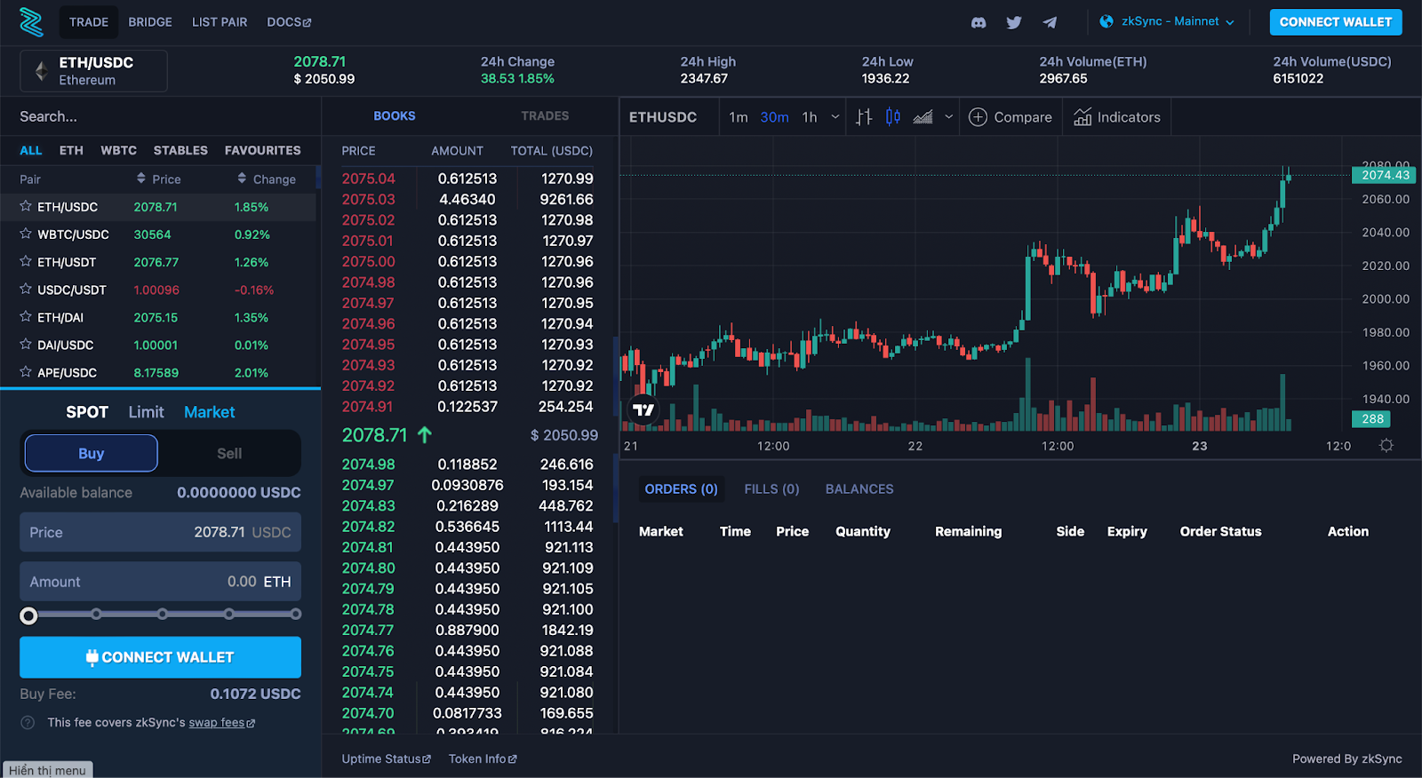
Task: Click the amount percentage slider handle
Action: click(x=29, y=615)
